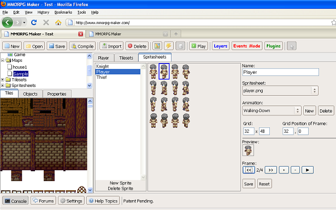Open the Plugins toolbar option
The height and width of the screenshot is (210, 336).
pyautogui.click(x=273, y=46)
